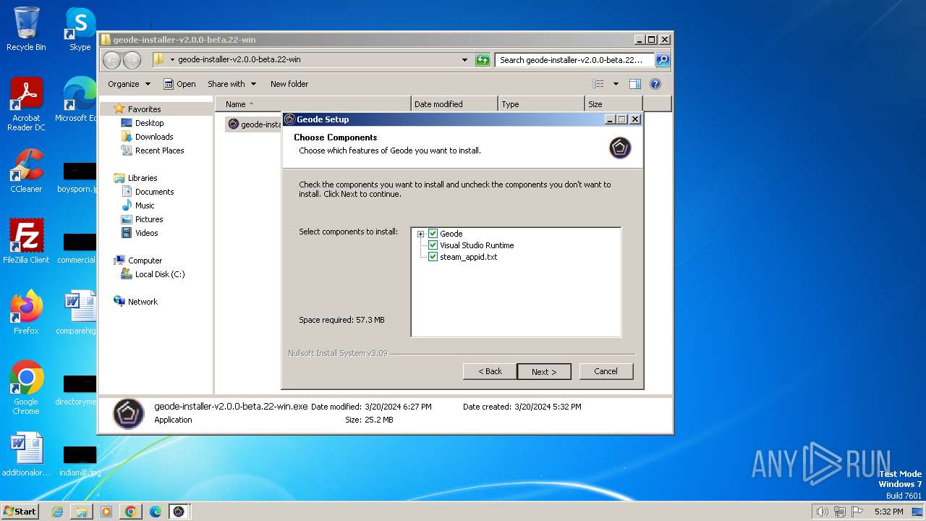Click the search magnifier icon
This screenshot has height=521, width=926.
[663, 60]
